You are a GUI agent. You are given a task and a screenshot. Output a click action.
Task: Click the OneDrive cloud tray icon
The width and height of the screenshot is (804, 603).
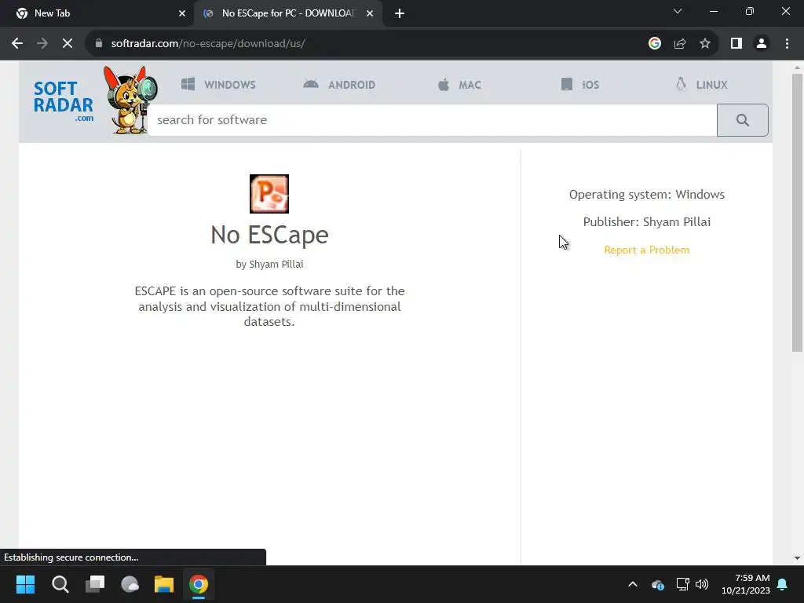click(x=658, y=584)
